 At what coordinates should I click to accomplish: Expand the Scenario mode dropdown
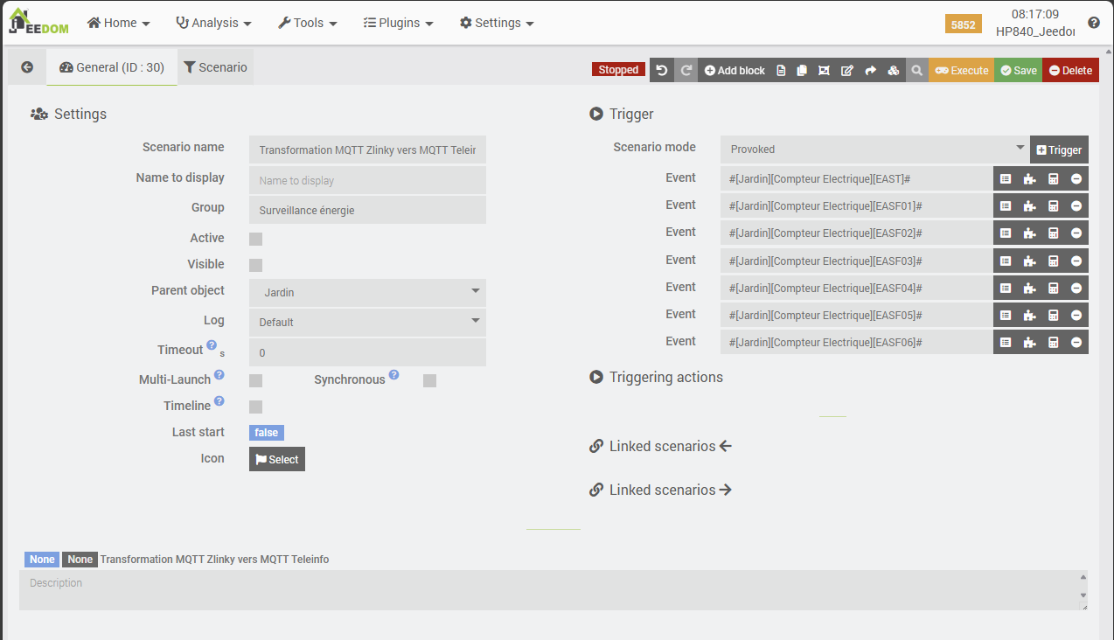click(874, 149)
